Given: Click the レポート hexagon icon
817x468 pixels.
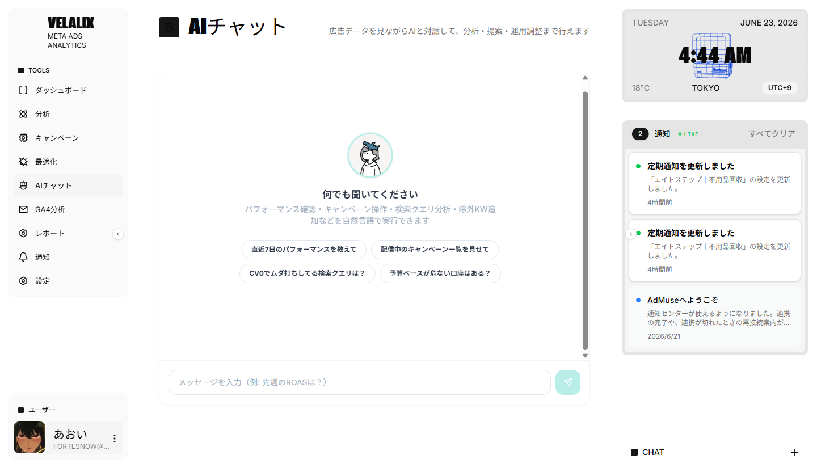Looking at the screenshot, I should [23, 233].
